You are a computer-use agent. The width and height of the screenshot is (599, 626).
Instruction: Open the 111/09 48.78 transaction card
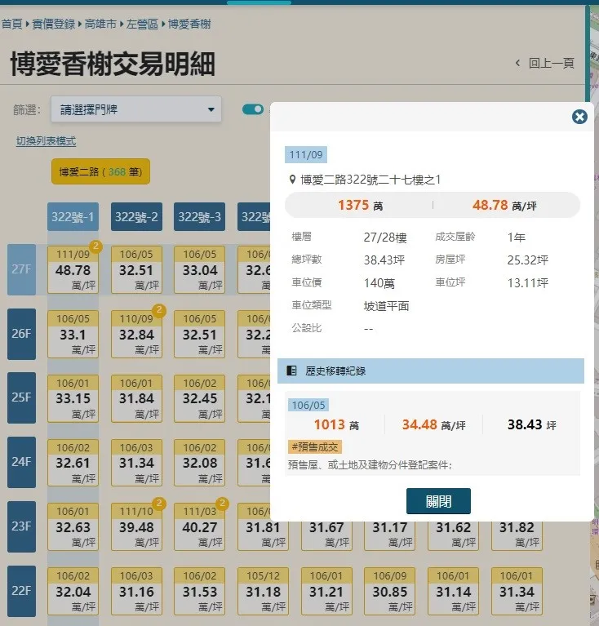(73, 270)
